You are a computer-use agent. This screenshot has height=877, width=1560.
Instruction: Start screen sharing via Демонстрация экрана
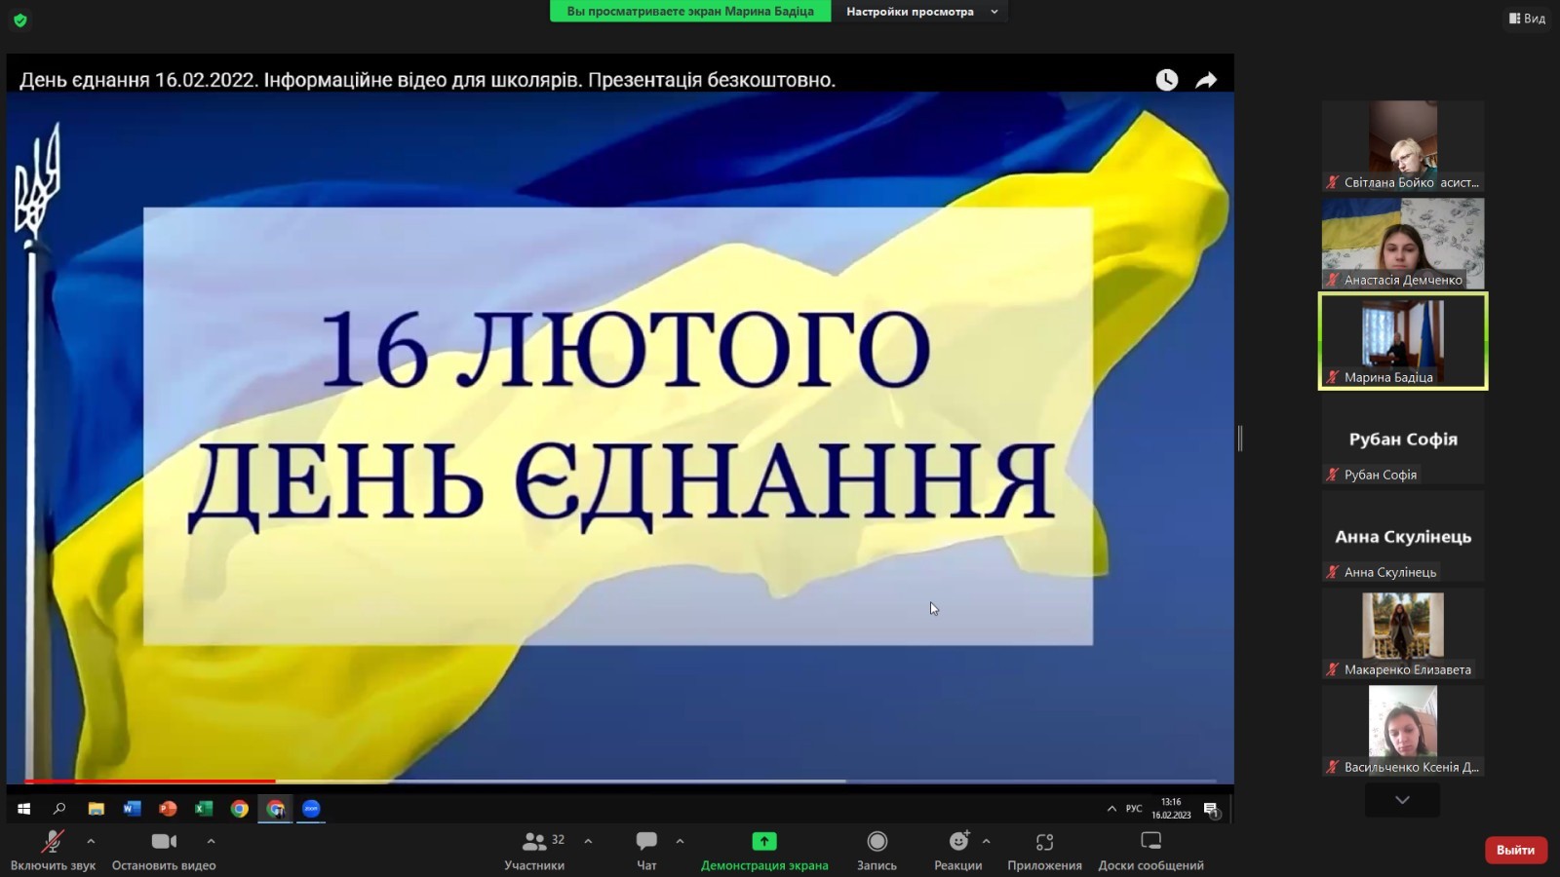click(764, 842)
